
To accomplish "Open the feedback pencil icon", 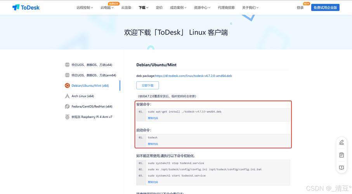I will click(342, 142).
